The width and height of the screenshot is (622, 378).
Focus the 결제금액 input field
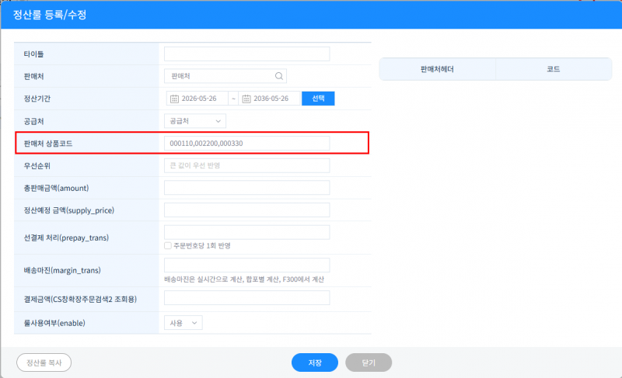246,297
